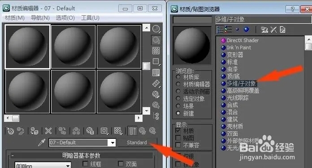Pick material with the eyedropper icon

[x=42, y=142]
